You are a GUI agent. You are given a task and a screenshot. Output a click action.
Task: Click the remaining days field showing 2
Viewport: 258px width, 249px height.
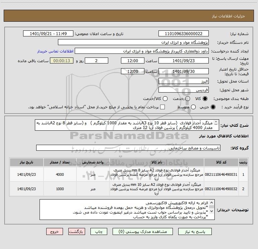(96, 60)
